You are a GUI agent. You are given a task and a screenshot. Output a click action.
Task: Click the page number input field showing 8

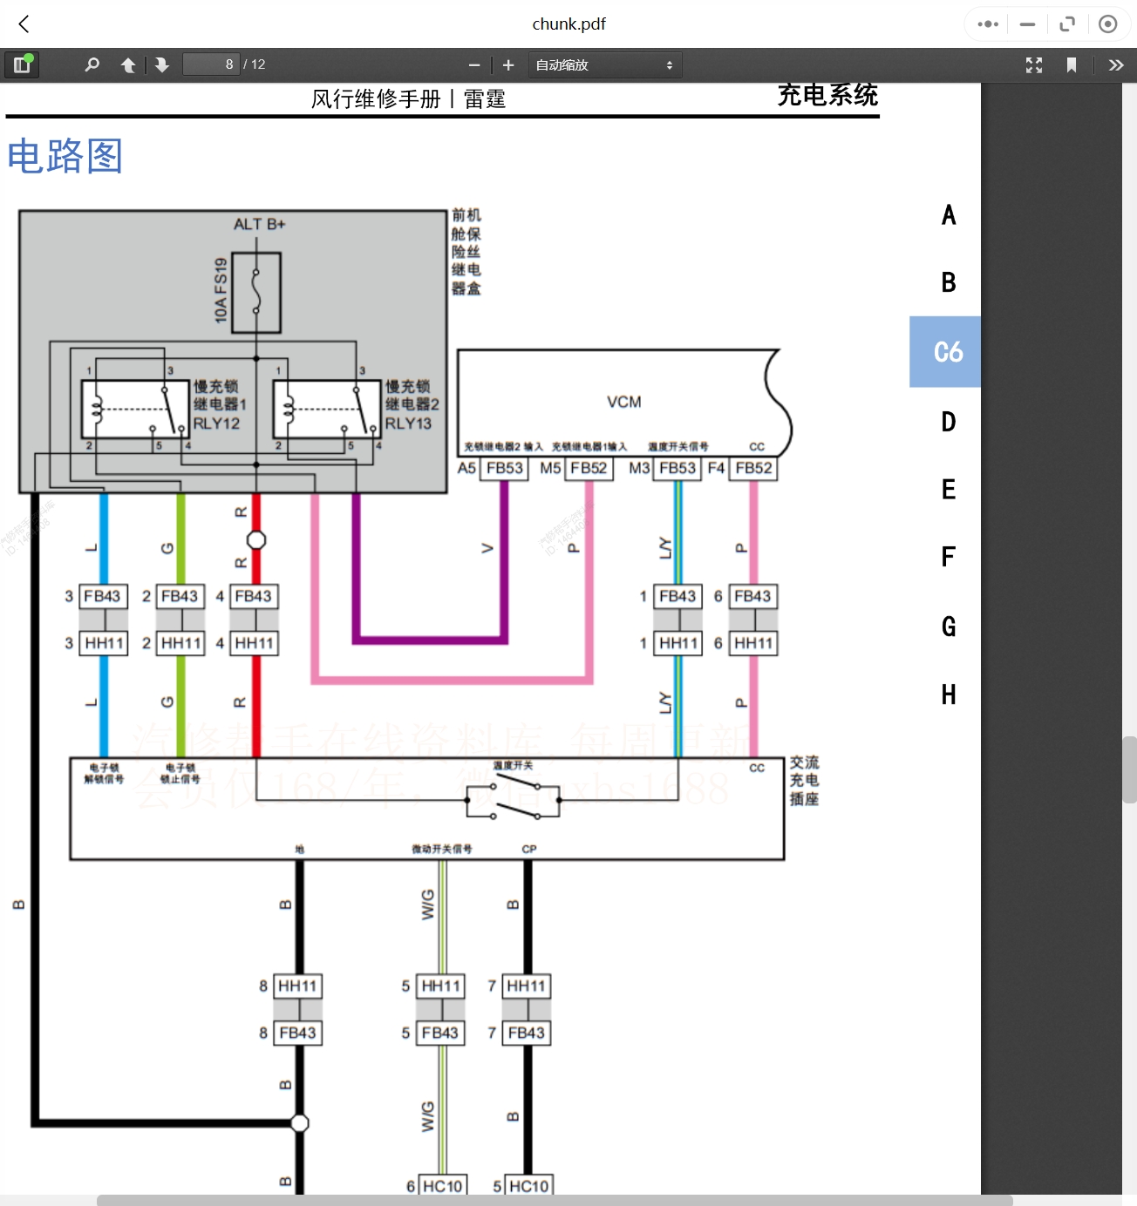point(210,63)
